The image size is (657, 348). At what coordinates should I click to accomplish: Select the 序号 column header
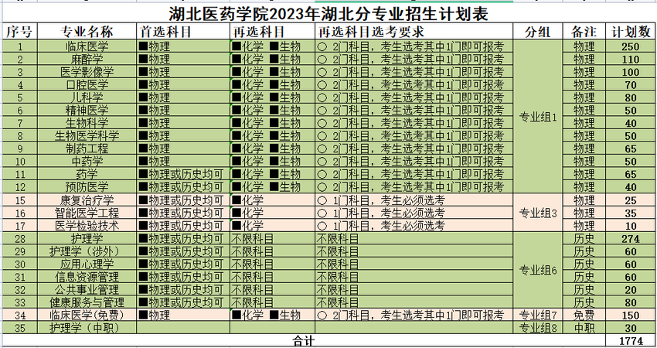pyautogui.click(x=19, y=32)
